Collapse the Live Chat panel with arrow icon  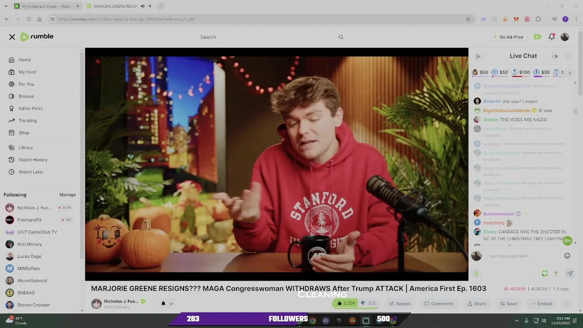478,56
